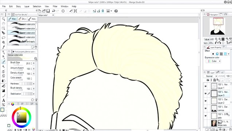The height and width of the screenshot is (131, 232).
Task: Select the active Brush tool
Action: (3, 62)
